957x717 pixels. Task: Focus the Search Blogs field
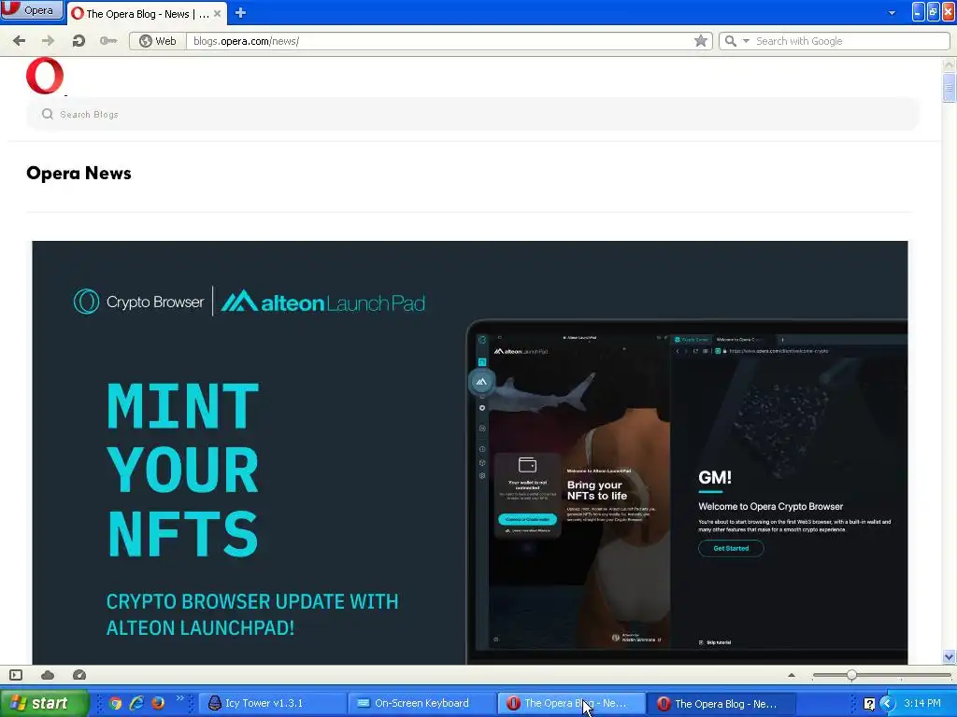pos(472,114)
